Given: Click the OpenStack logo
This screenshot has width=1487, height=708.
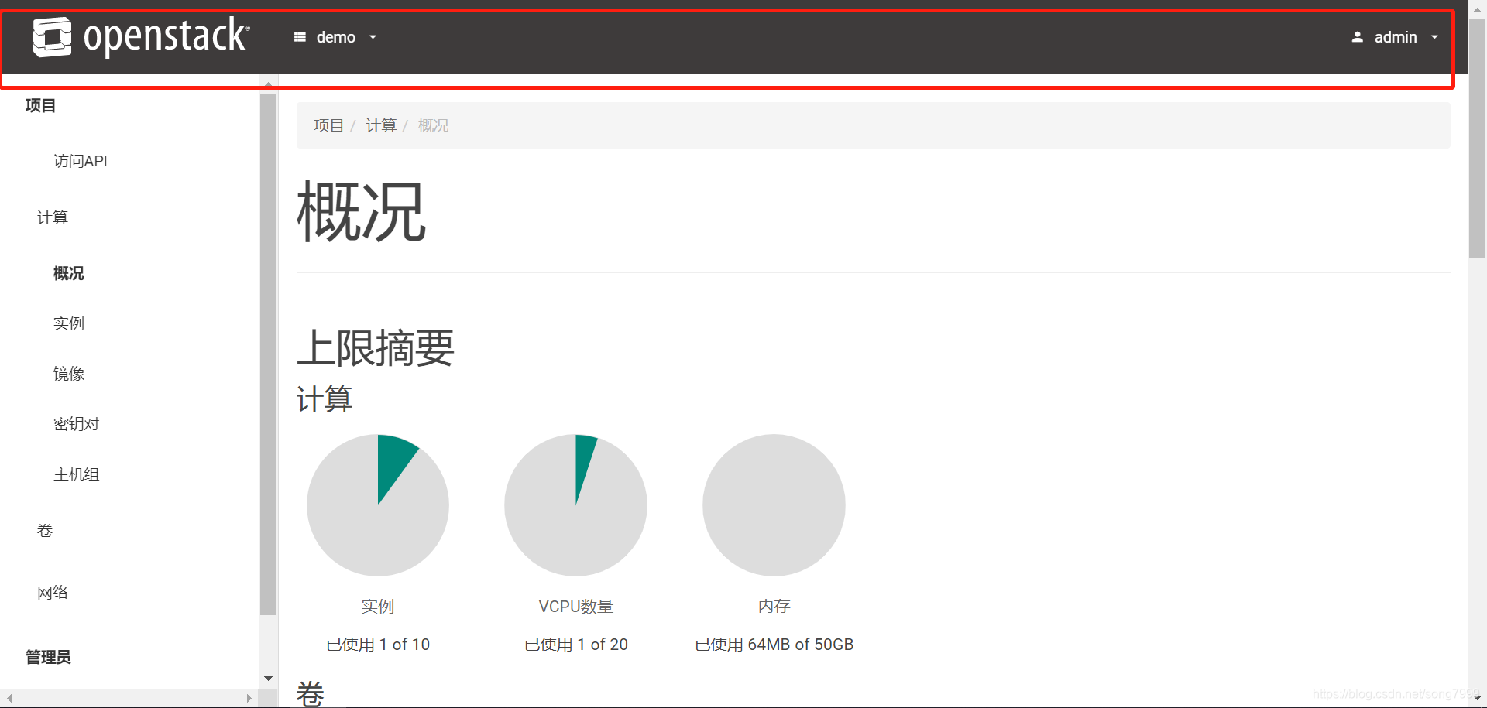Looking at the screenshot, I should (x=141, y=36).
